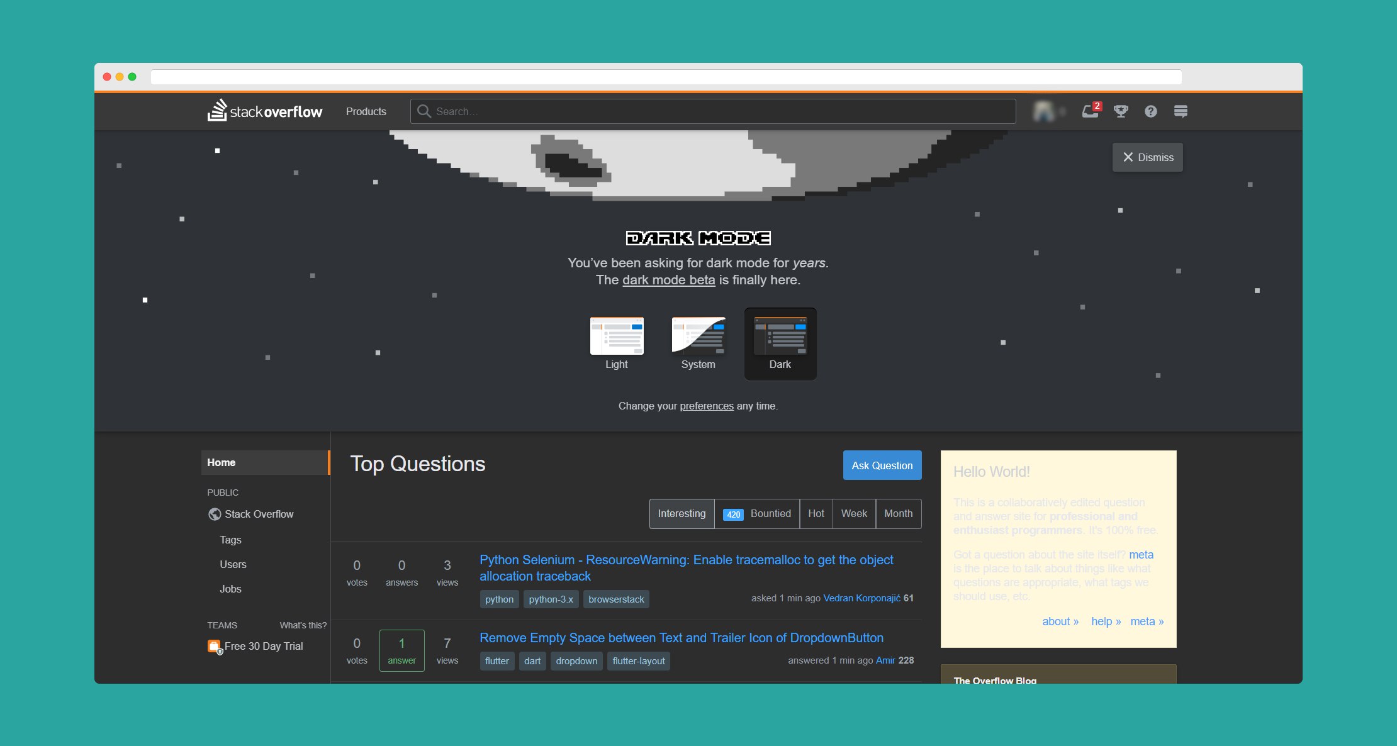Dismiss the dark mode banner
Viewport: 1397px width, 746px height.
pyautogui.click(x=1148, y=157)
